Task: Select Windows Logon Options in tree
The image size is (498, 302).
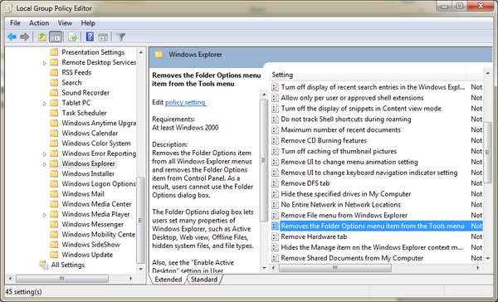Action: pyautogui.click(x=99, y=184)
